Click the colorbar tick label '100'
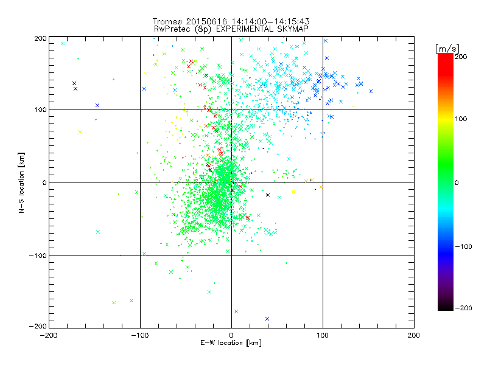 click(461, 119)
